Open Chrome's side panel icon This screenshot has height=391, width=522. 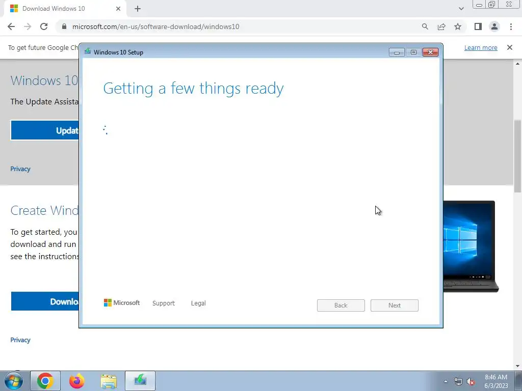(478, 26)
